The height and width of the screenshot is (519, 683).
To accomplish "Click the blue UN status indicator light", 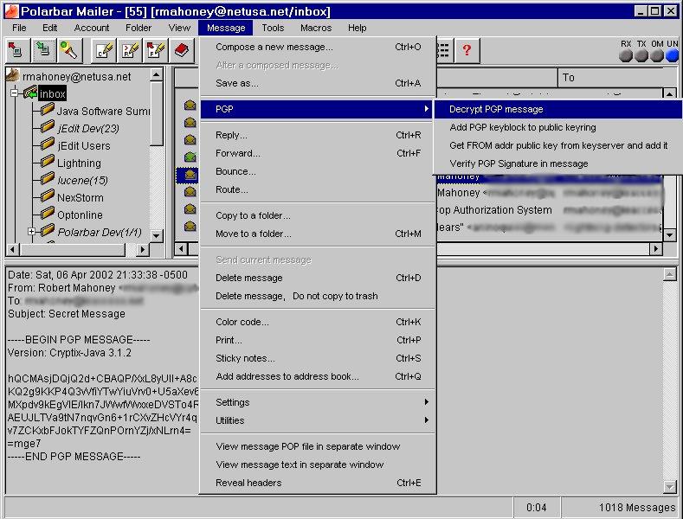I will click(x=673, y=56).
